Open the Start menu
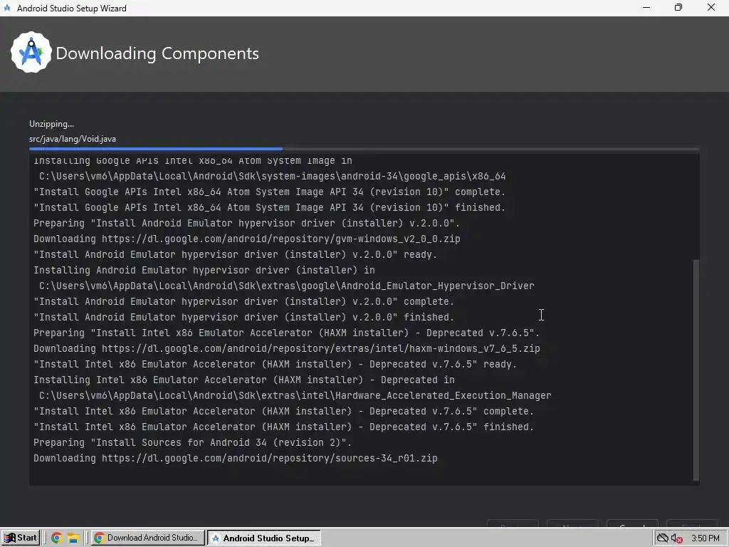Viewport: 729px width, 547px height. (21, 538)
